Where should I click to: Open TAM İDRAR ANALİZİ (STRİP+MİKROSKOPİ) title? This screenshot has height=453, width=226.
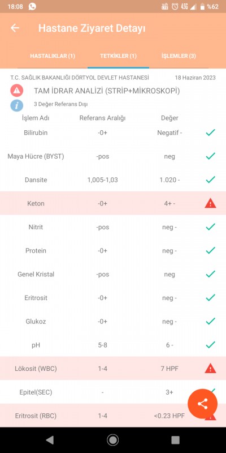click(107, 91)
